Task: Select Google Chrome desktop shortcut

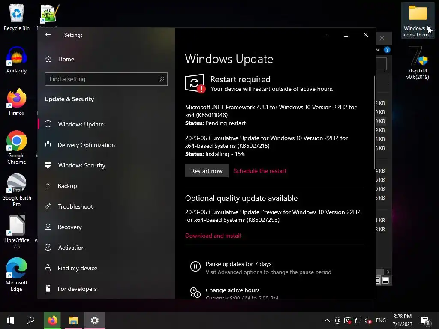Action: 17,147
